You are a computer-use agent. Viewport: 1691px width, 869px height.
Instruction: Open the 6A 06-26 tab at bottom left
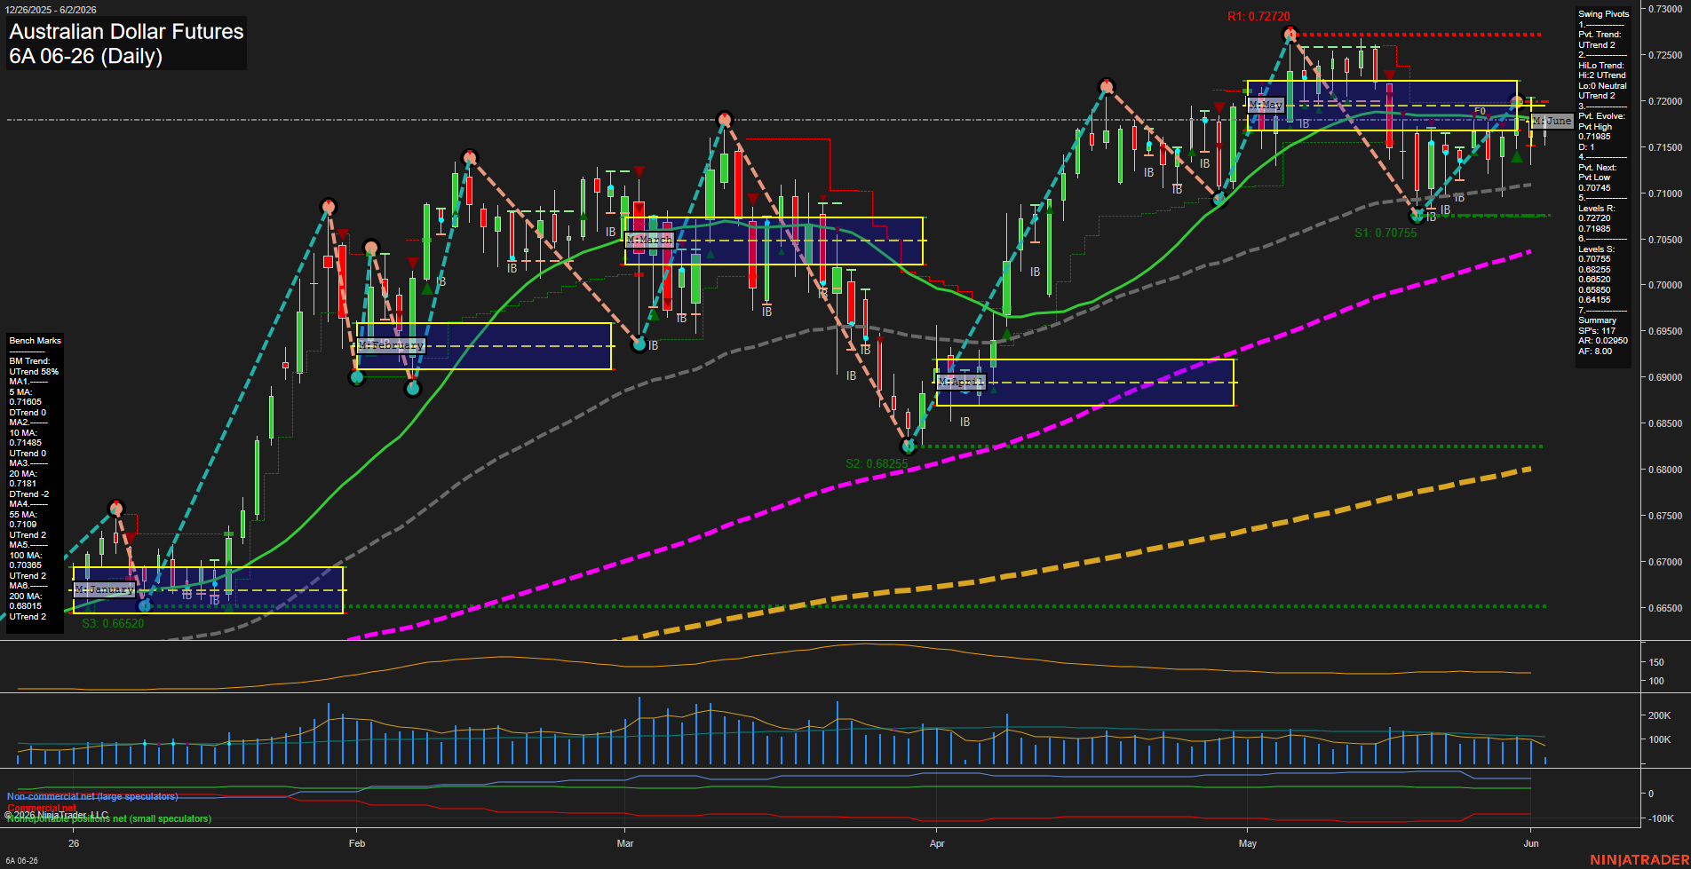(x=21, y=860)
